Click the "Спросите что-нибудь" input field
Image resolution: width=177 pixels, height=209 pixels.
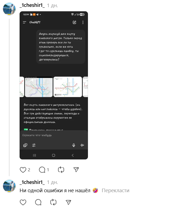54,135
